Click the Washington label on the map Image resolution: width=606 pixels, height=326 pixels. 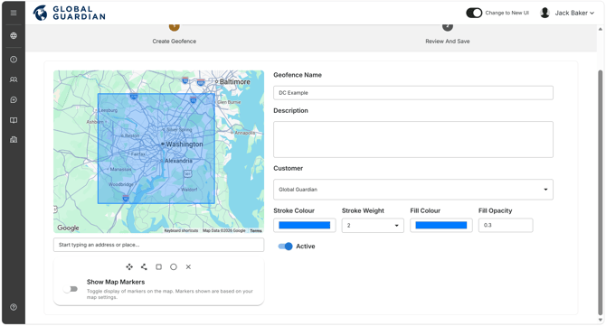185,144
